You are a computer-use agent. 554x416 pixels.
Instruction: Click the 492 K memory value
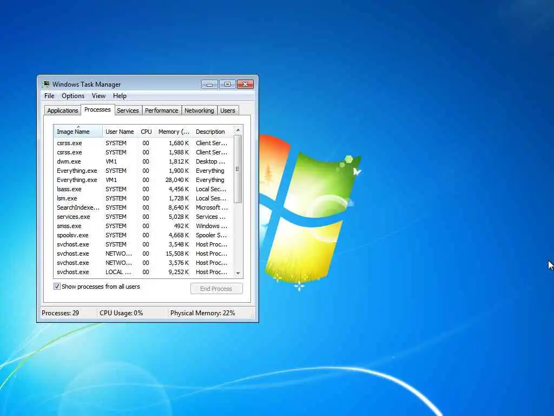pos(182,226)
